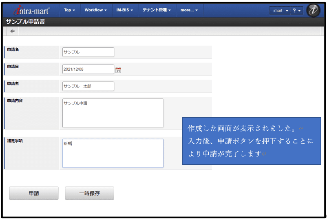Click inside the 補足事項 text area
The image size is (327, 219).
pos(113,153)
